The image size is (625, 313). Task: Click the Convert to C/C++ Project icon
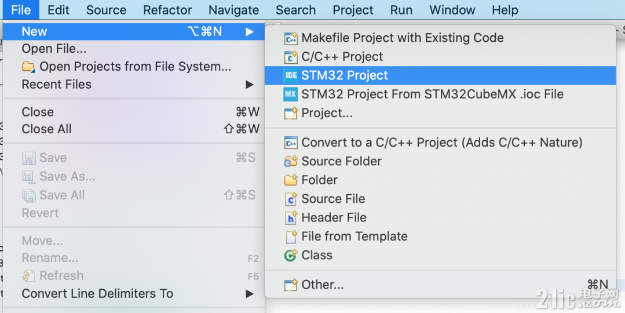291,143
